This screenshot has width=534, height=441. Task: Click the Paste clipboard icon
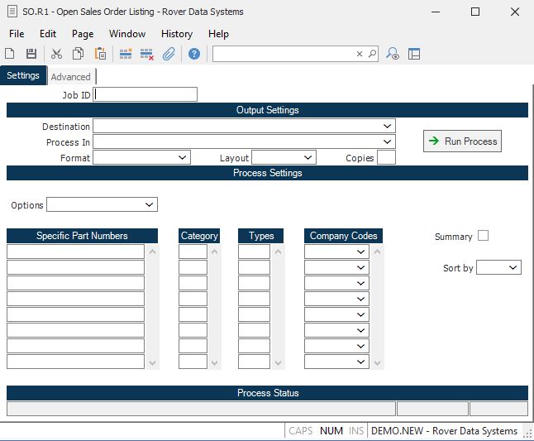click(x=100, y=54)
